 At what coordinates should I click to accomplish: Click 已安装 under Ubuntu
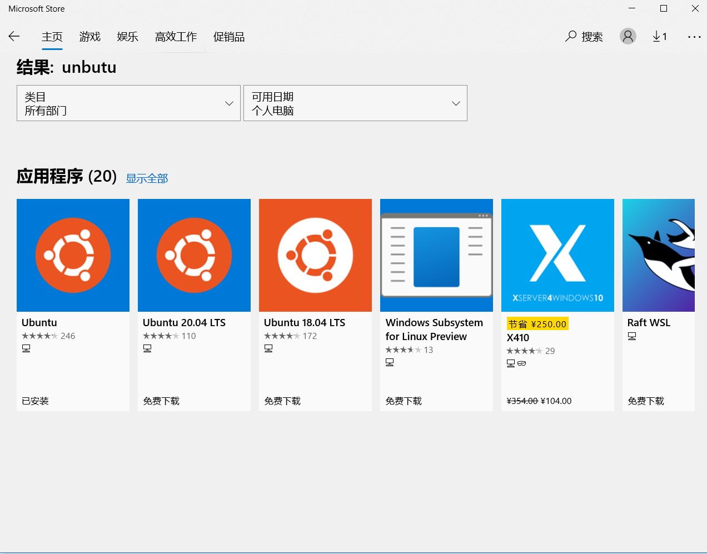pyautogui.click(x=35, y=401)
